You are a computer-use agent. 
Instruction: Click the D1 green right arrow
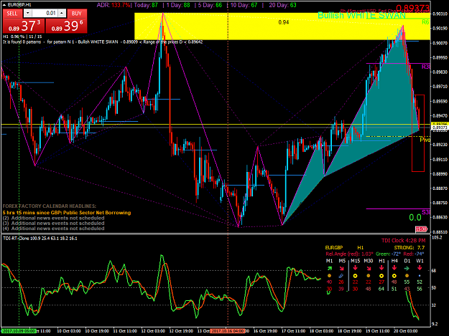click(407, 269)
